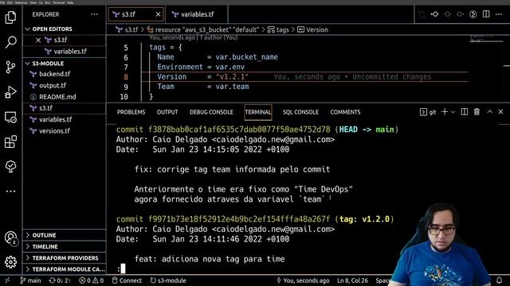This screenshot has height=286, width=510.
Task: Close the s3.tf editor tab
Action: point(158,14)
